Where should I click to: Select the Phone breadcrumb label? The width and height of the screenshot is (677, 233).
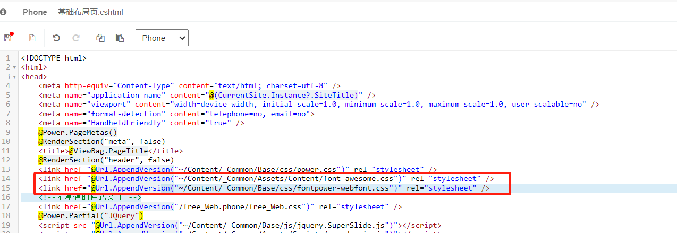click(x=35, y=12)
